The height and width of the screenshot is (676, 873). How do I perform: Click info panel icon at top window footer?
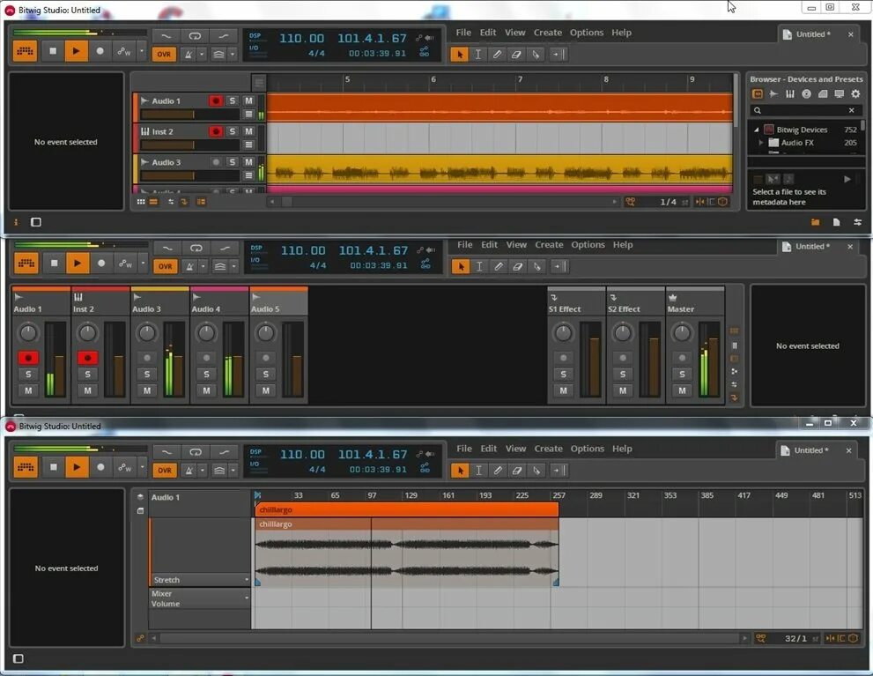click(x=16, y=222)
